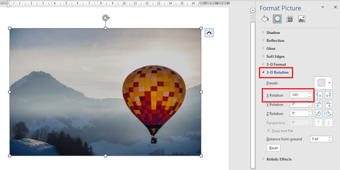This screenshot has height=170, width=340.
Task: Collapse the 3-D Rotation section
Action: point(275,72)
